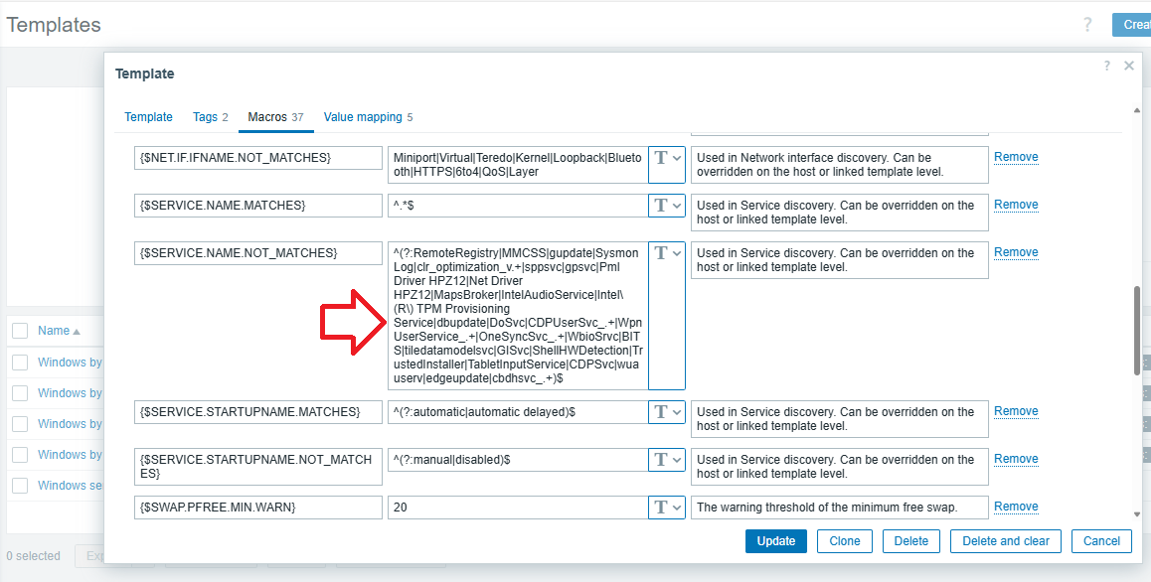Screen dimensions: 1151x582
Task: Switch to the Value mapping tab
Action: pos(363,117)
